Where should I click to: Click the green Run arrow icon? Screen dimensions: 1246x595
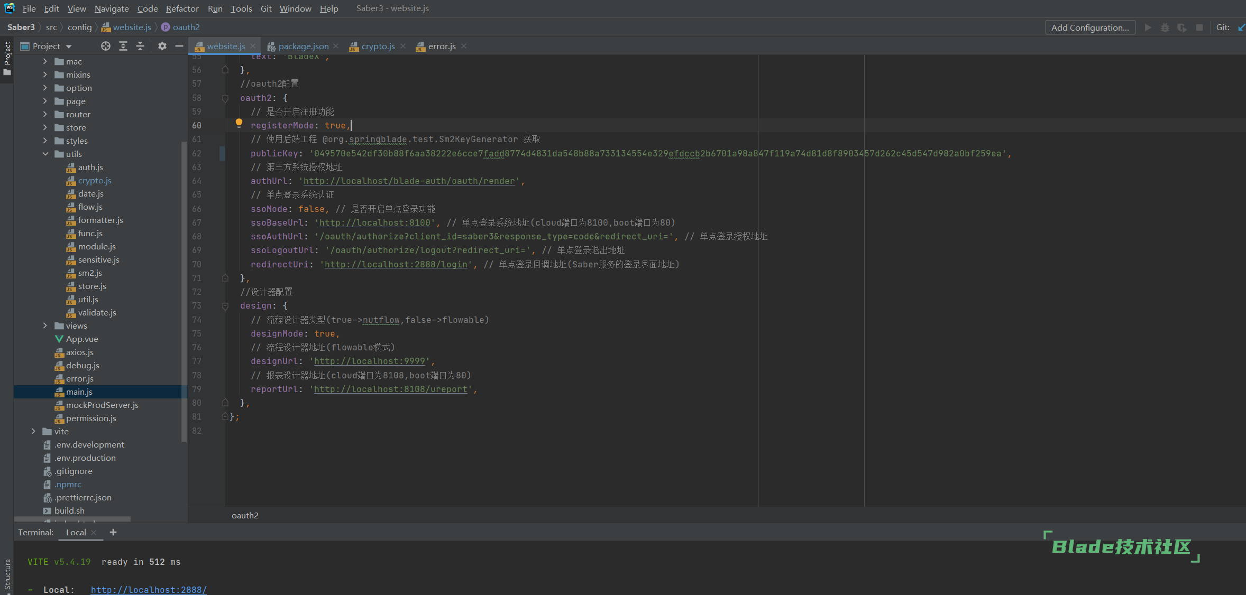[x=1148, y=27]
